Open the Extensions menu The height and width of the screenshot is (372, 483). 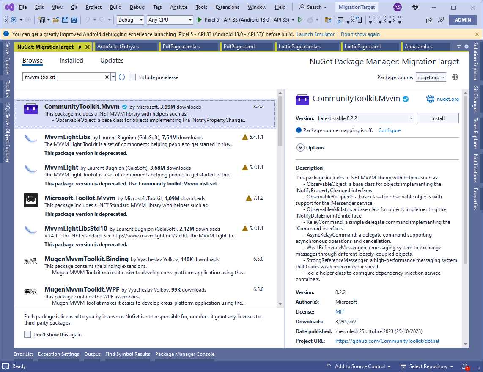click(x=227, y=7)
